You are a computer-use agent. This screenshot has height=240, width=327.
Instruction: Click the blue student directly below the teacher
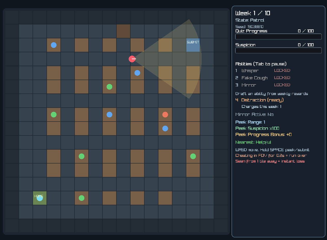pyautogui.click(x=137, y=73)
